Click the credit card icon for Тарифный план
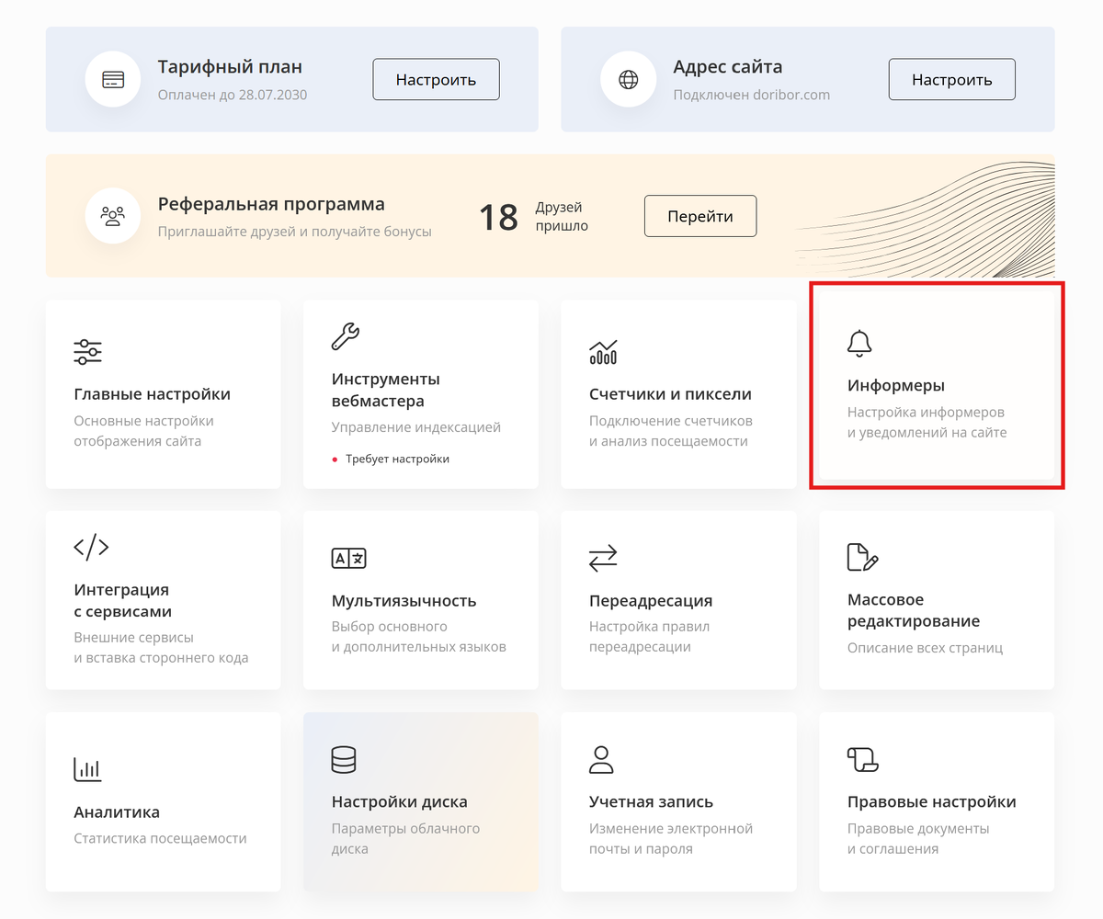 (x=112, y=80)
